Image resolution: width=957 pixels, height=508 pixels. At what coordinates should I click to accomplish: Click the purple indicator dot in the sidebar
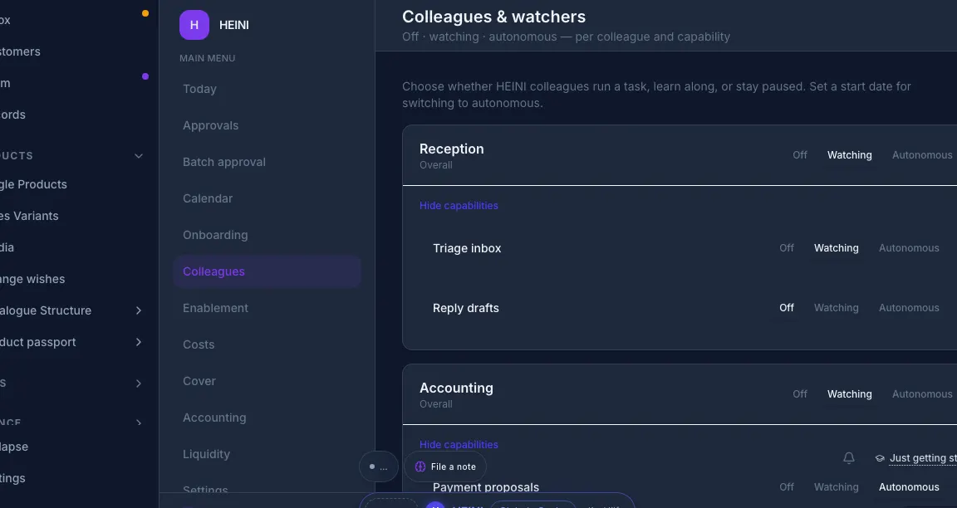[145, 76]
